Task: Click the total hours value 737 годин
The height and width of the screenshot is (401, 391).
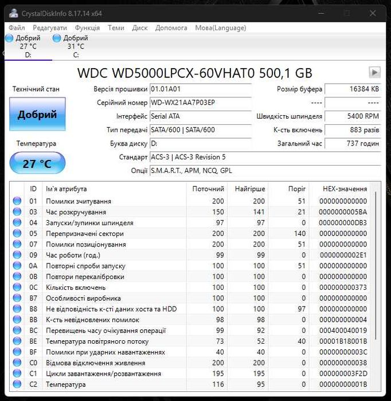Action: point(353,143)
